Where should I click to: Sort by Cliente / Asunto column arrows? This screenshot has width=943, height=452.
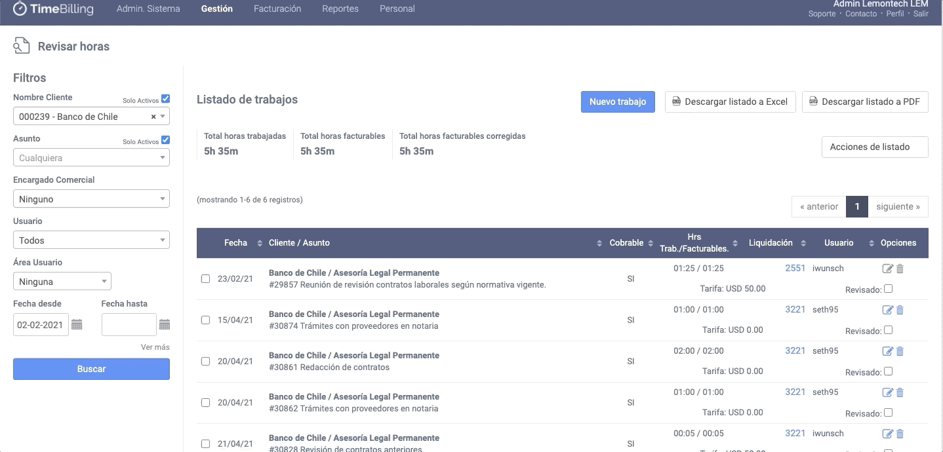click(599, 243)
